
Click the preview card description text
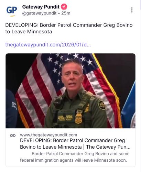75,157
